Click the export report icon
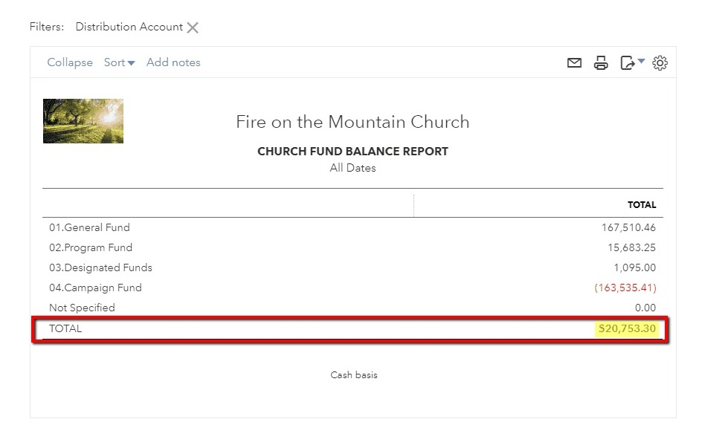 627,63
